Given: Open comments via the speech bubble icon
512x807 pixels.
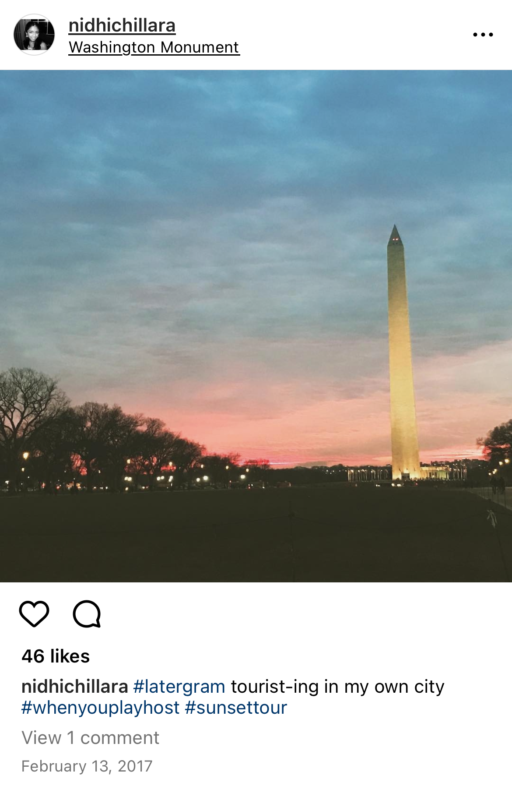Looking at the screenshot, I should 87,613.
